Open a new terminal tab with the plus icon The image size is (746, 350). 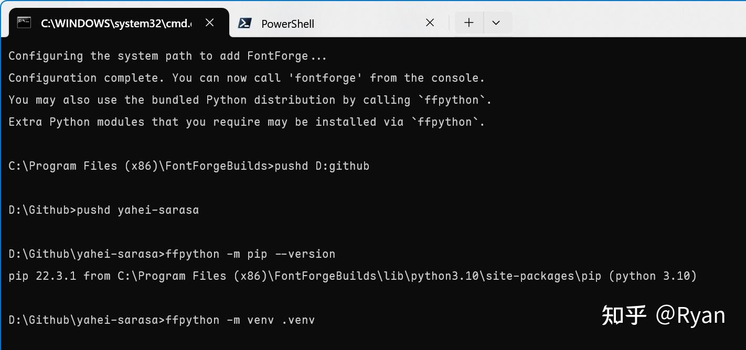click(468, 22)
